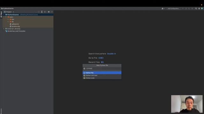This screenshot has width=204, height=114.
Task: Click the Stop icon in toolbar
Action: 192,9
